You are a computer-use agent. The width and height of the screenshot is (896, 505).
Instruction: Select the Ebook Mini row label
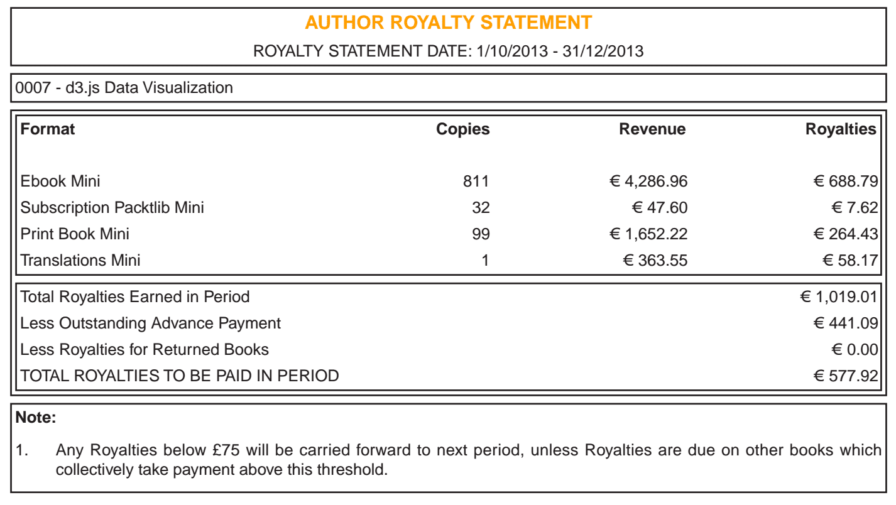pos(60,182)
